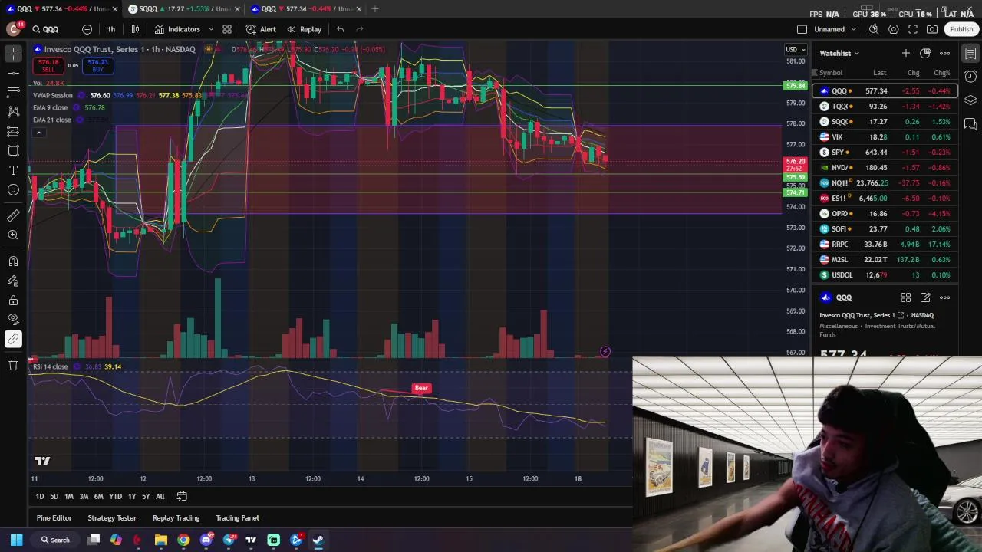Open the candlestick chart style menu
Screen dimensions: 982x552
pos(135,29)
